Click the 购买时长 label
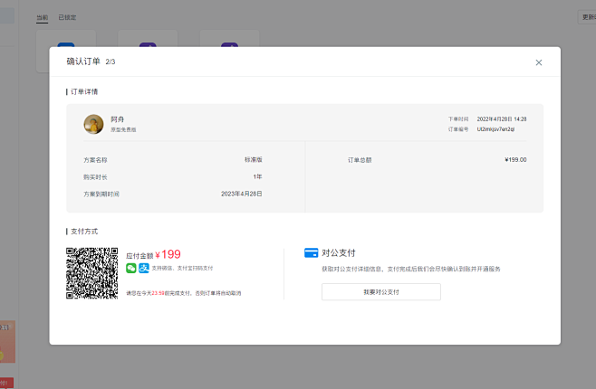The width and height of the screenshot is (596, 389). 95,177
